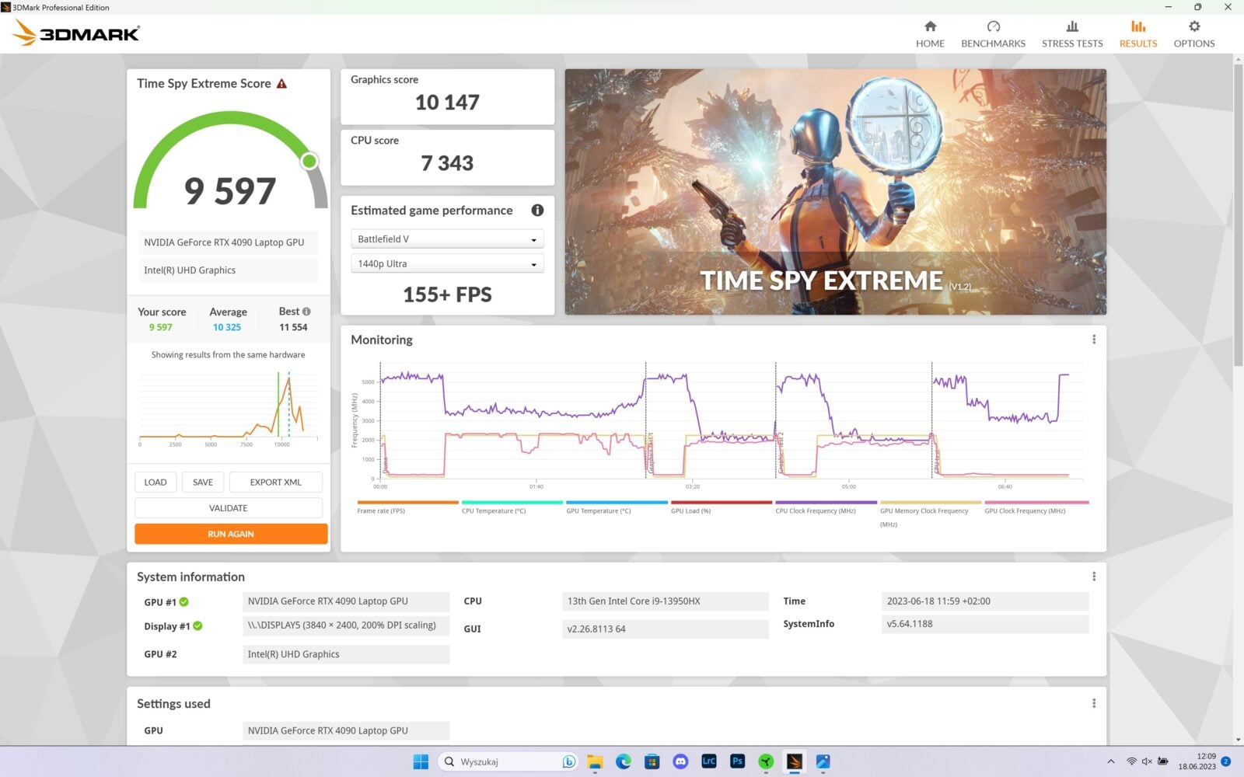Open Razer app from taskbar
The width and height of the screenshot is (1244, 777).
(766, 761)
